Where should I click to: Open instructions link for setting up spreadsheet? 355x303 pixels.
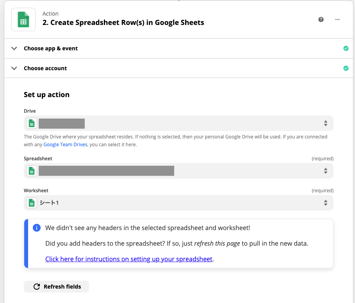point(129,259)
